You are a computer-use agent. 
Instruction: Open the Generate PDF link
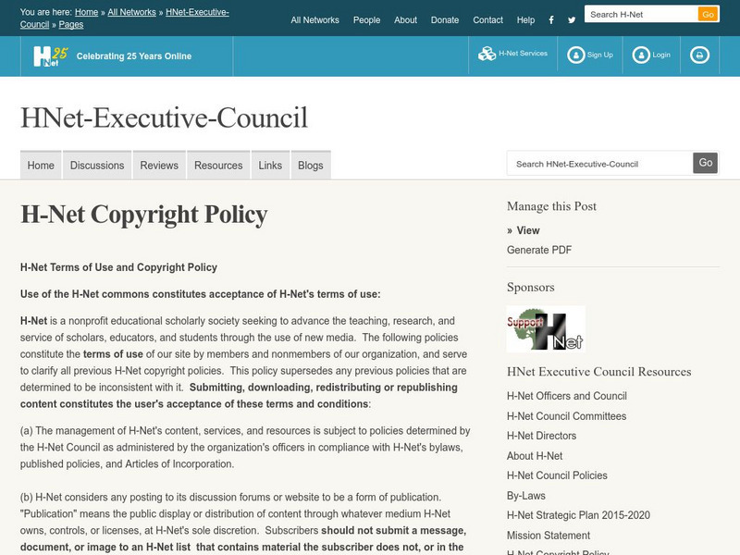pos(537,249)
